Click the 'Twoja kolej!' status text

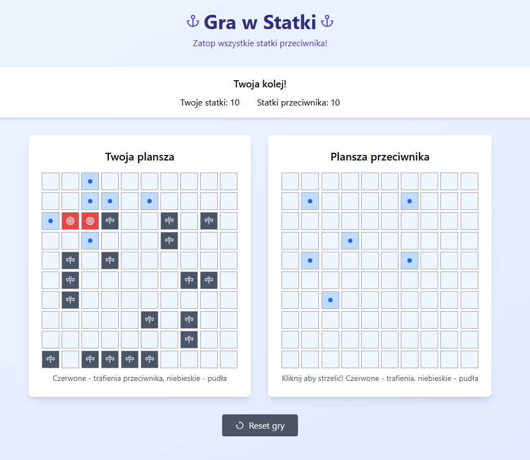tap(260, 84)
